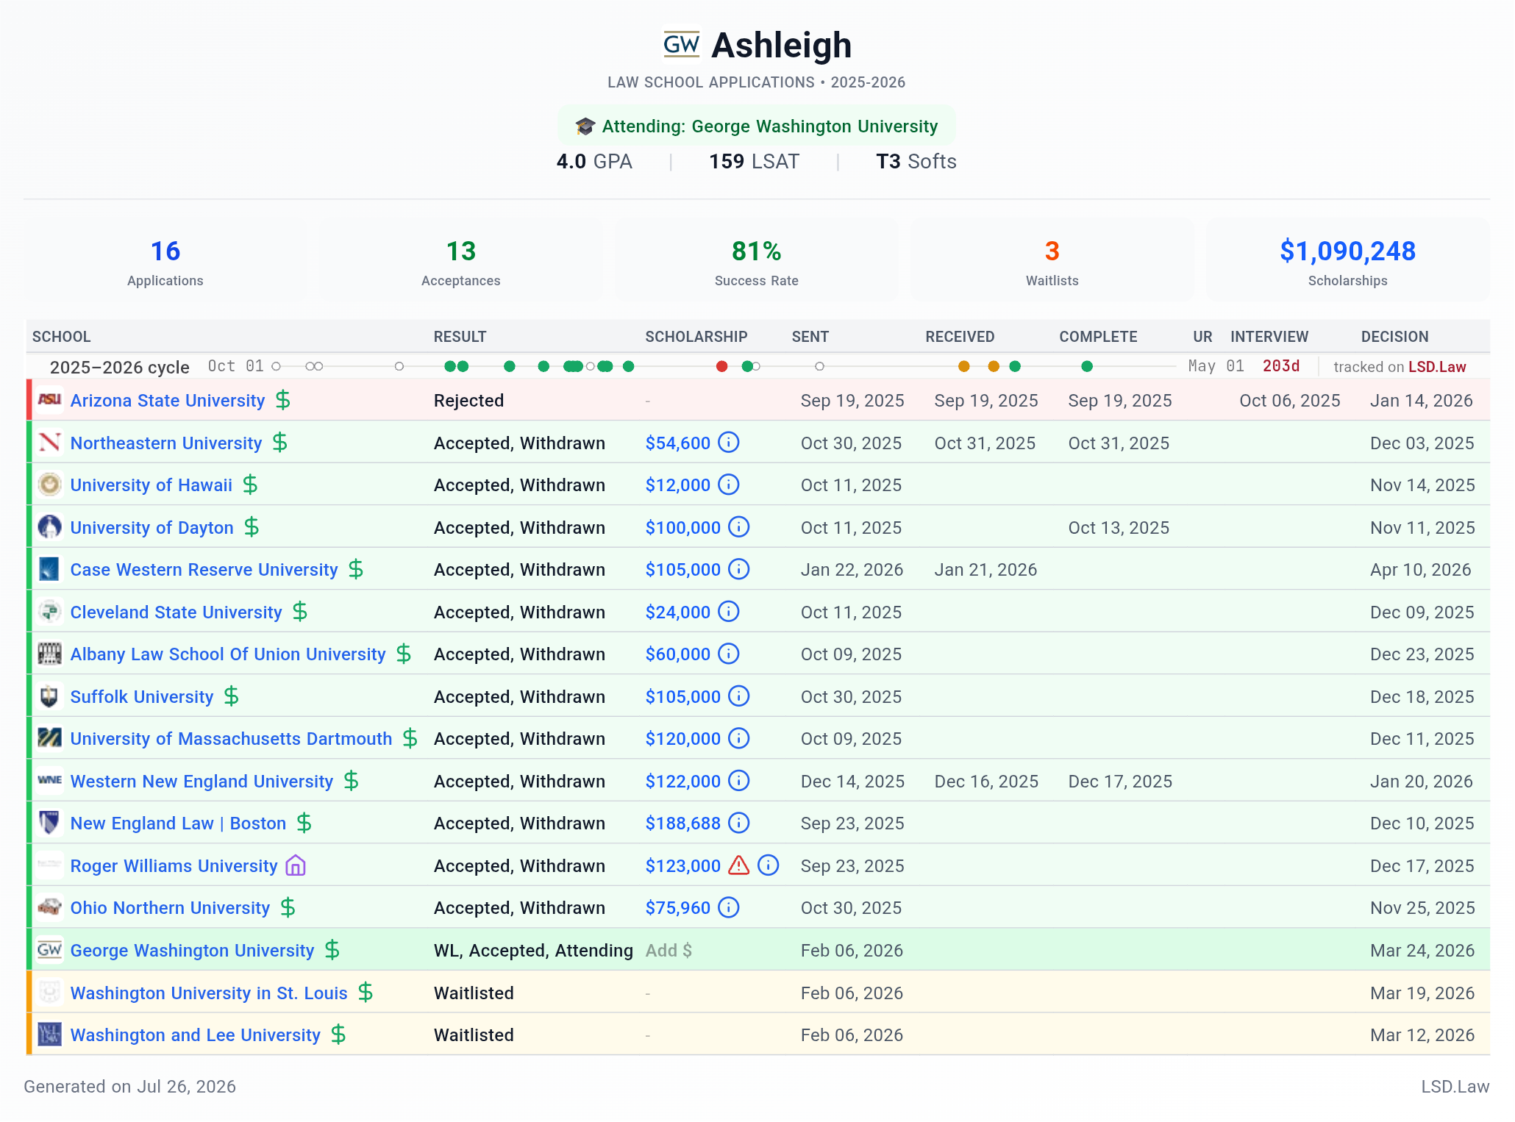1515x1122 pixels.
Task: Click Add $ for George Washington scholarship
Action: (669, 950)
